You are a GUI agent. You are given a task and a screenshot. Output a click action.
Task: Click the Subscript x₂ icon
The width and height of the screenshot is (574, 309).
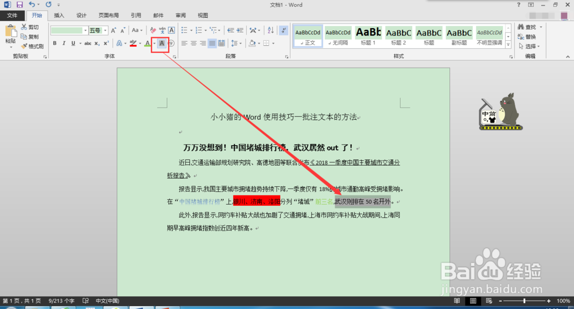pyautogui.click(x=96, y=44)
